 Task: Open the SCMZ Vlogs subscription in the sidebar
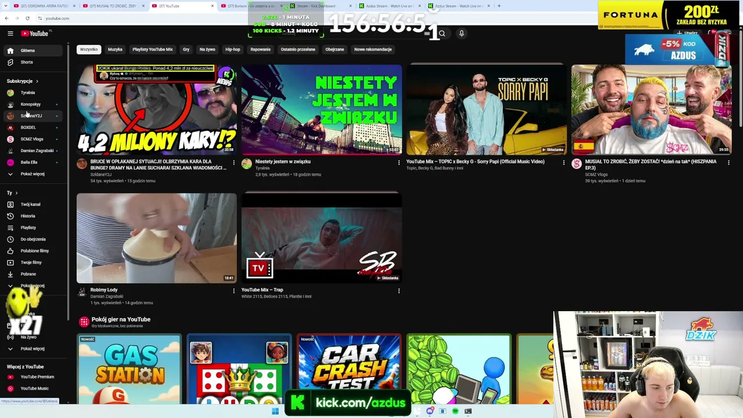pos(33,139)
